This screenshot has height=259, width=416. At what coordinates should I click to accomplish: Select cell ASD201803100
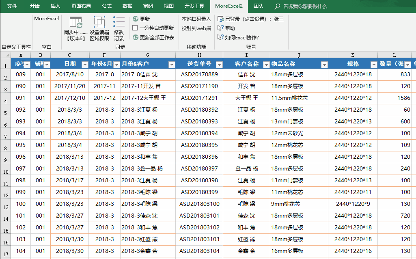[x=199, y=204]
